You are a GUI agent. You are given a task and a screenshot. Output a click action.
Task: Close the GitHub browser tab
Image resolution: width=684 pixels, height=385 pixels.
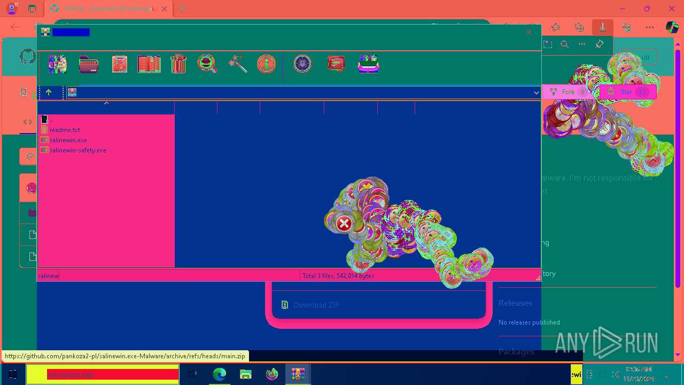pyautogui.click(x=164, y=9)
